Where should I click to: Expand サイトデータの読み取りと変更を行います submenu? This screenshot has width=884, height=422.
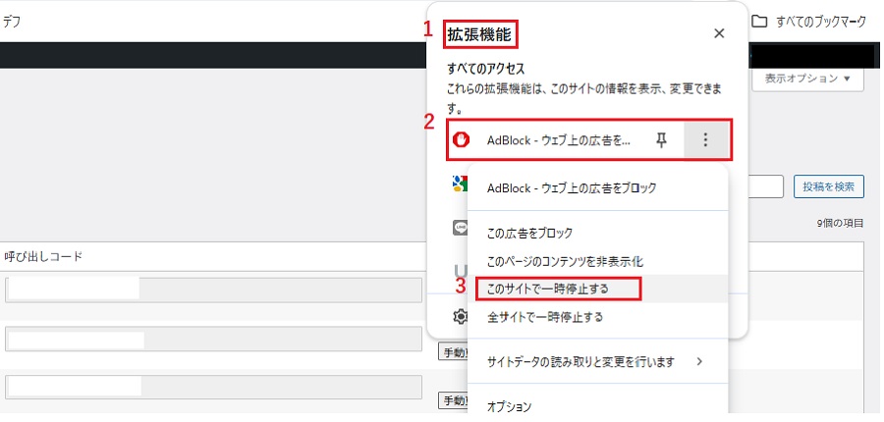coord(597,362)
